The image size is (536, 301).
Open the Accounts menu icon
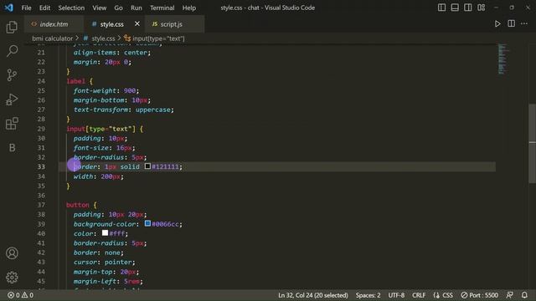12,253
